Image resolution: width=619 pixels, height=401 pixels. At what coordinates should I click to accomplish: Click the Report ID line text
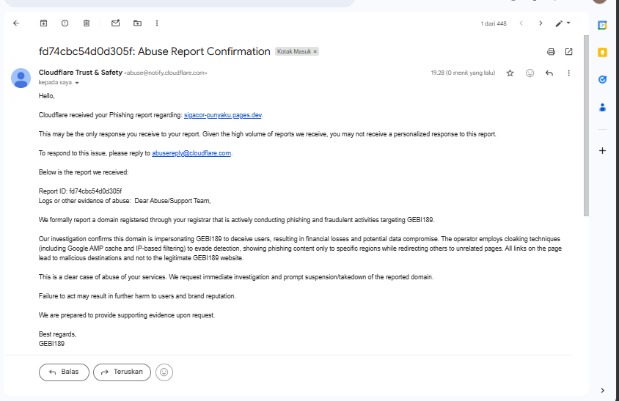[80, 191]
